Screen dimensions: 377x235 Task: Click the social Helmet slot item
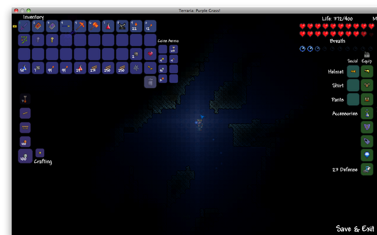[353, 72]
